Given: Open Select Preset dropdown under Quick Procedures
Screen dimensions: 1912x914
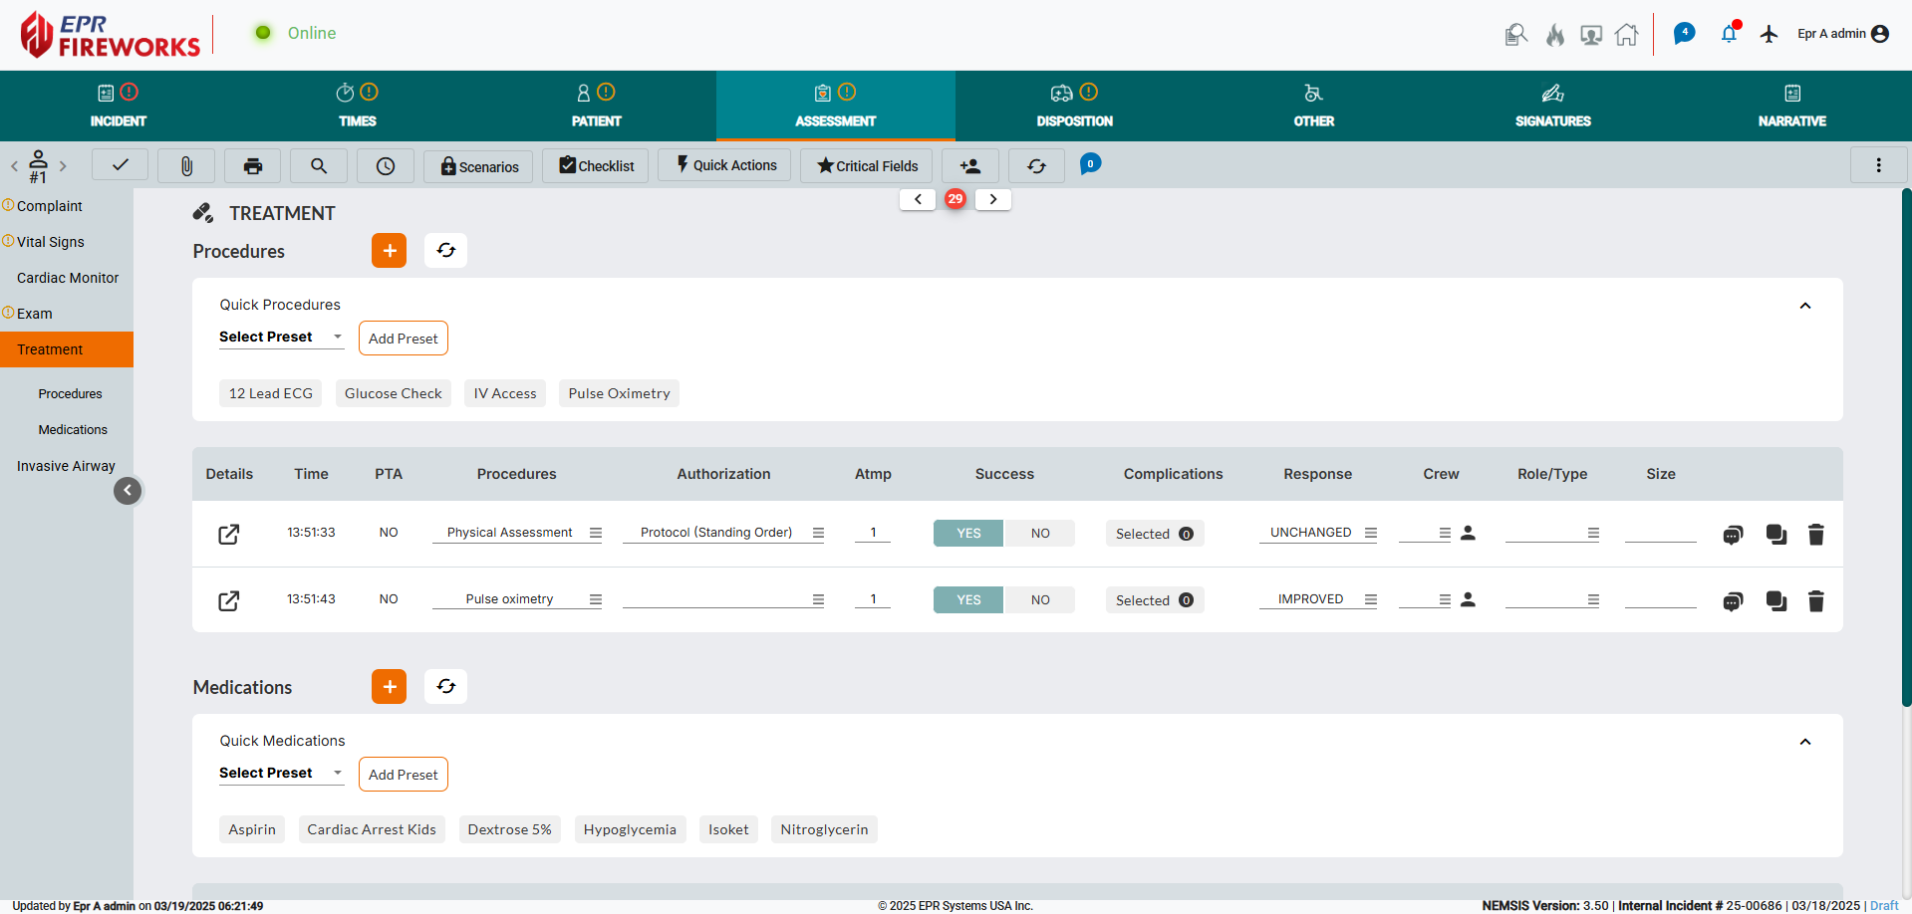Looking at the screenshot, I should [x=281, y=337].
